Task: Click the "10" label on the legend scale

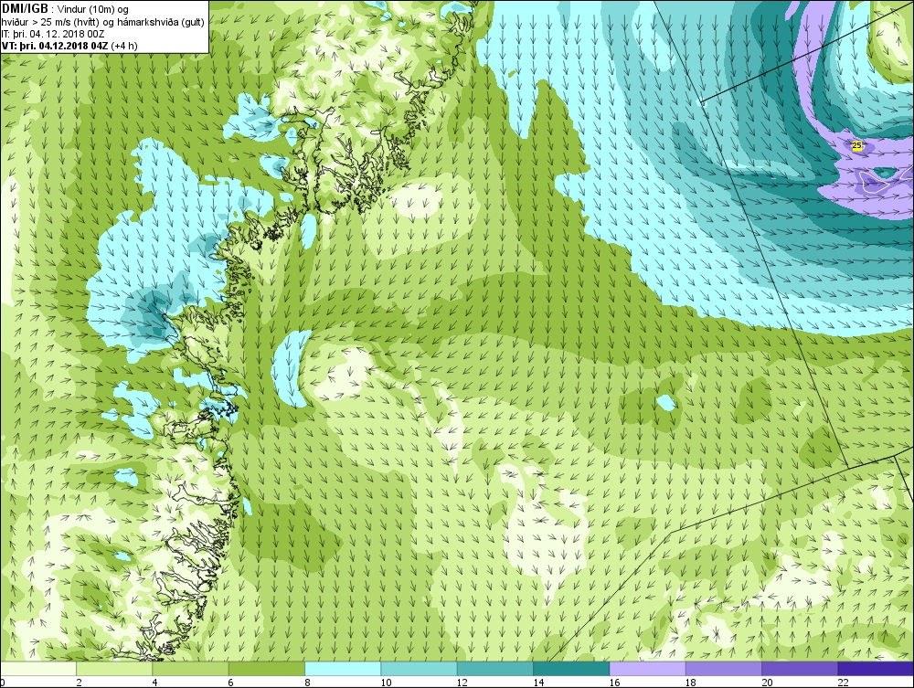Action: (x=386, y=683)
